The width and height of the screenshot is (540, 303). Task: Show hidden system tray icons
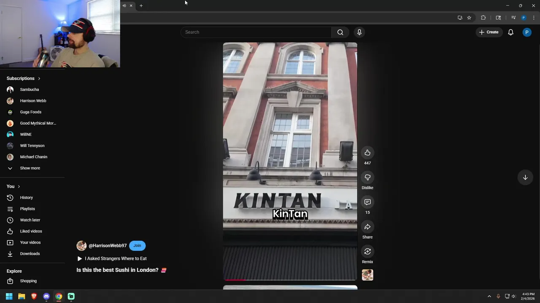[x=489, y=296]
